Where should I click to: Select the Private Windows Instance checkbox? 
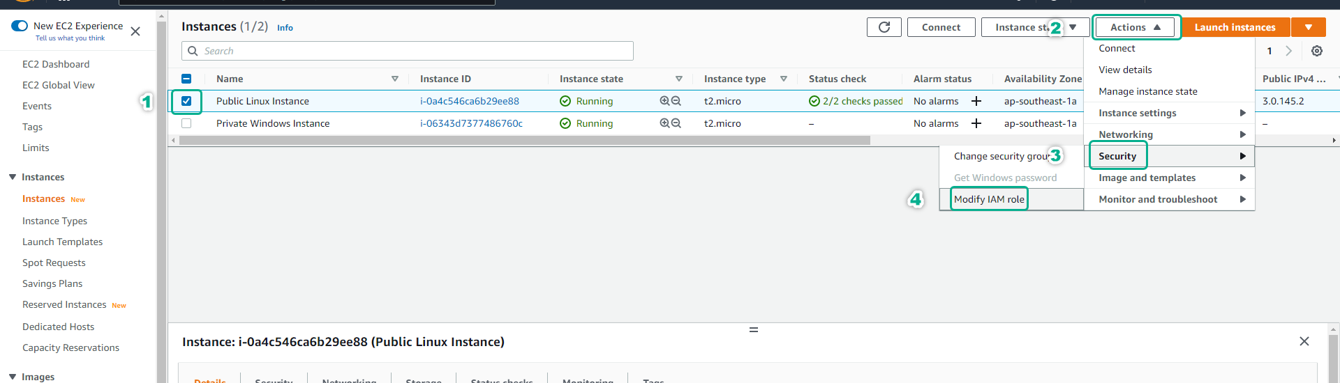point(186,123)
